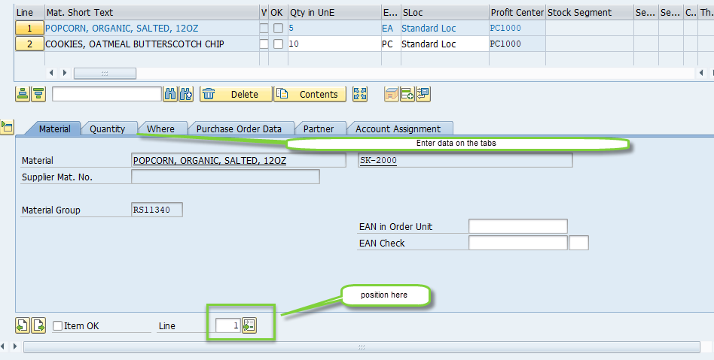Click the search input field in toolbar

[x=107, y=94]
